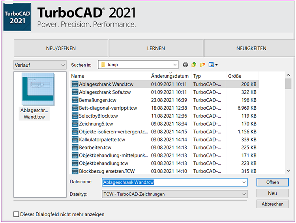296x223 pixels.
Task: Switch to the LERNEN tab
Action: tap(156, 48)
